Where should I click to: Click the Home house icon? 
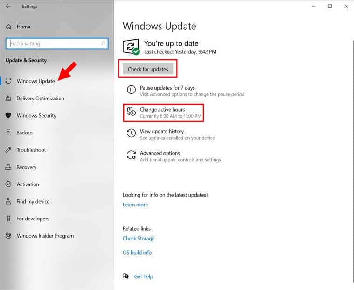click(8, 27)
